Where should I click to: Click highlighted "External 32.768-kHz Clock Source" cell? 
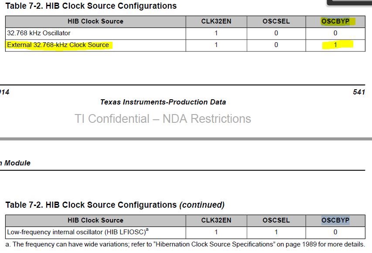point(58,45)
